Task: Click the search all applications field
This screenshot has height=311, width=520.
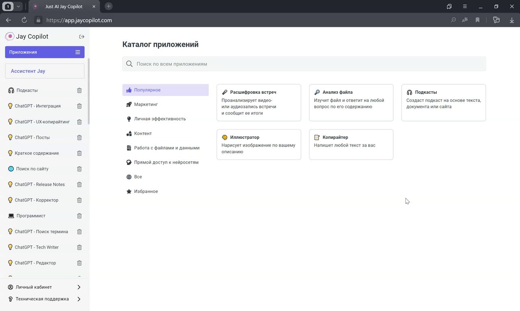Action: [x=304, y=64]
